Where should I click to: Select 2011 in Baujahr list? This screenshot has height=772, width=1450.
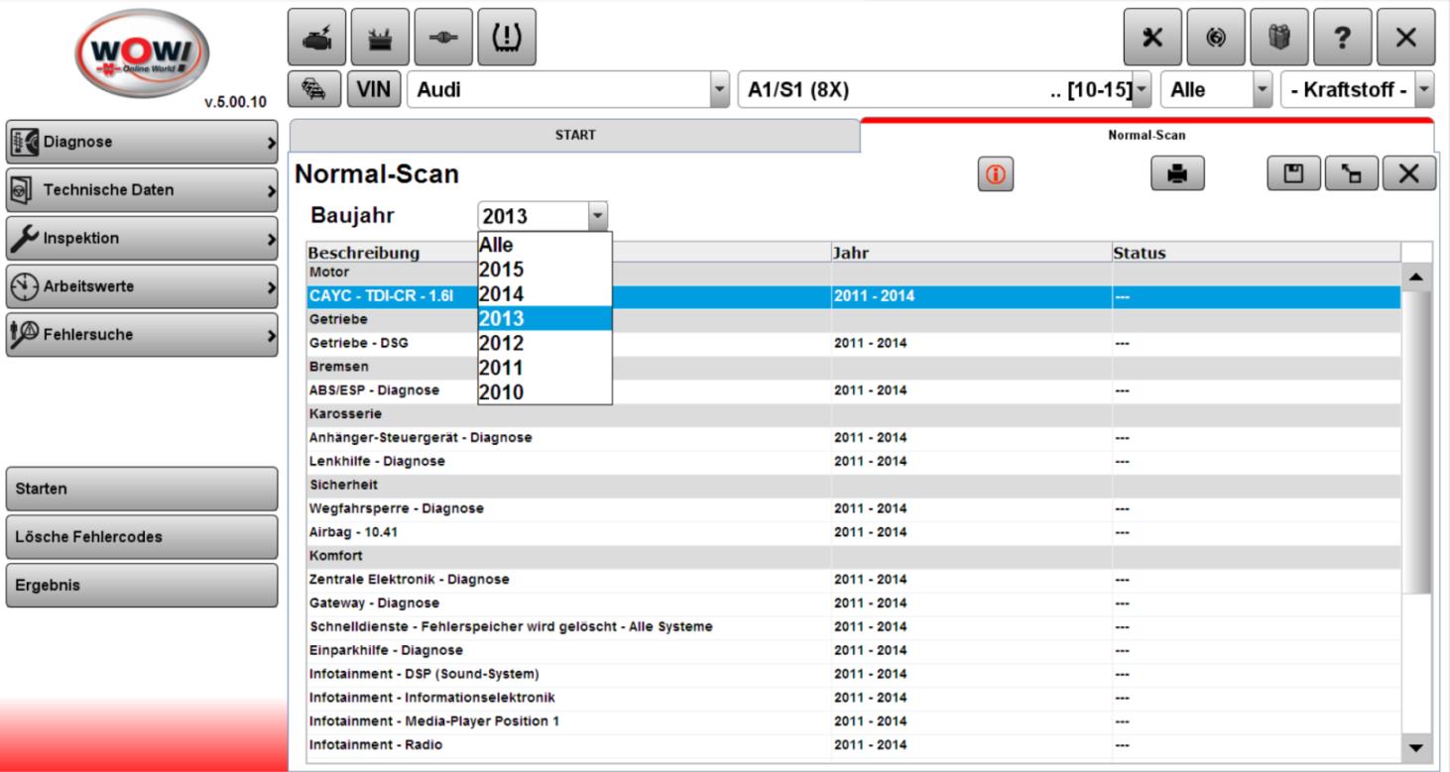tap(544, 368)
